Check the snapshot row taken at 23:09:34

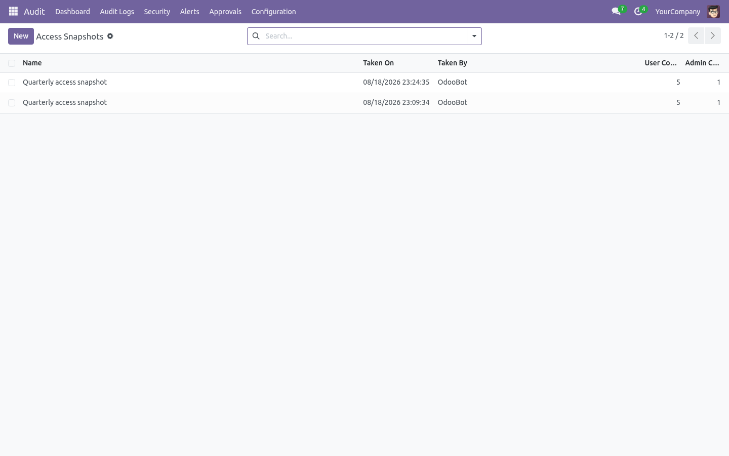[12, 103]
